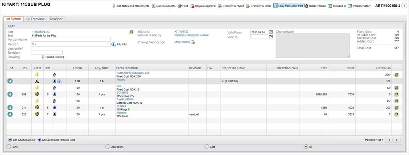Click the VersionName input field
The image size is (409, 155).
coord(71,39)
